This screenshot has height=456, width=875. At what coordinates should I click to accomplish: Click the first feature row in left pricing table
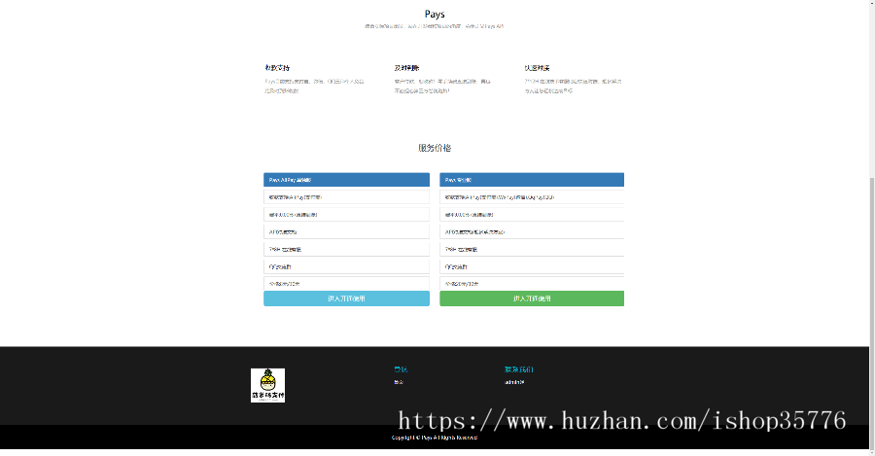pyautogui.click(x=346, y=196)
